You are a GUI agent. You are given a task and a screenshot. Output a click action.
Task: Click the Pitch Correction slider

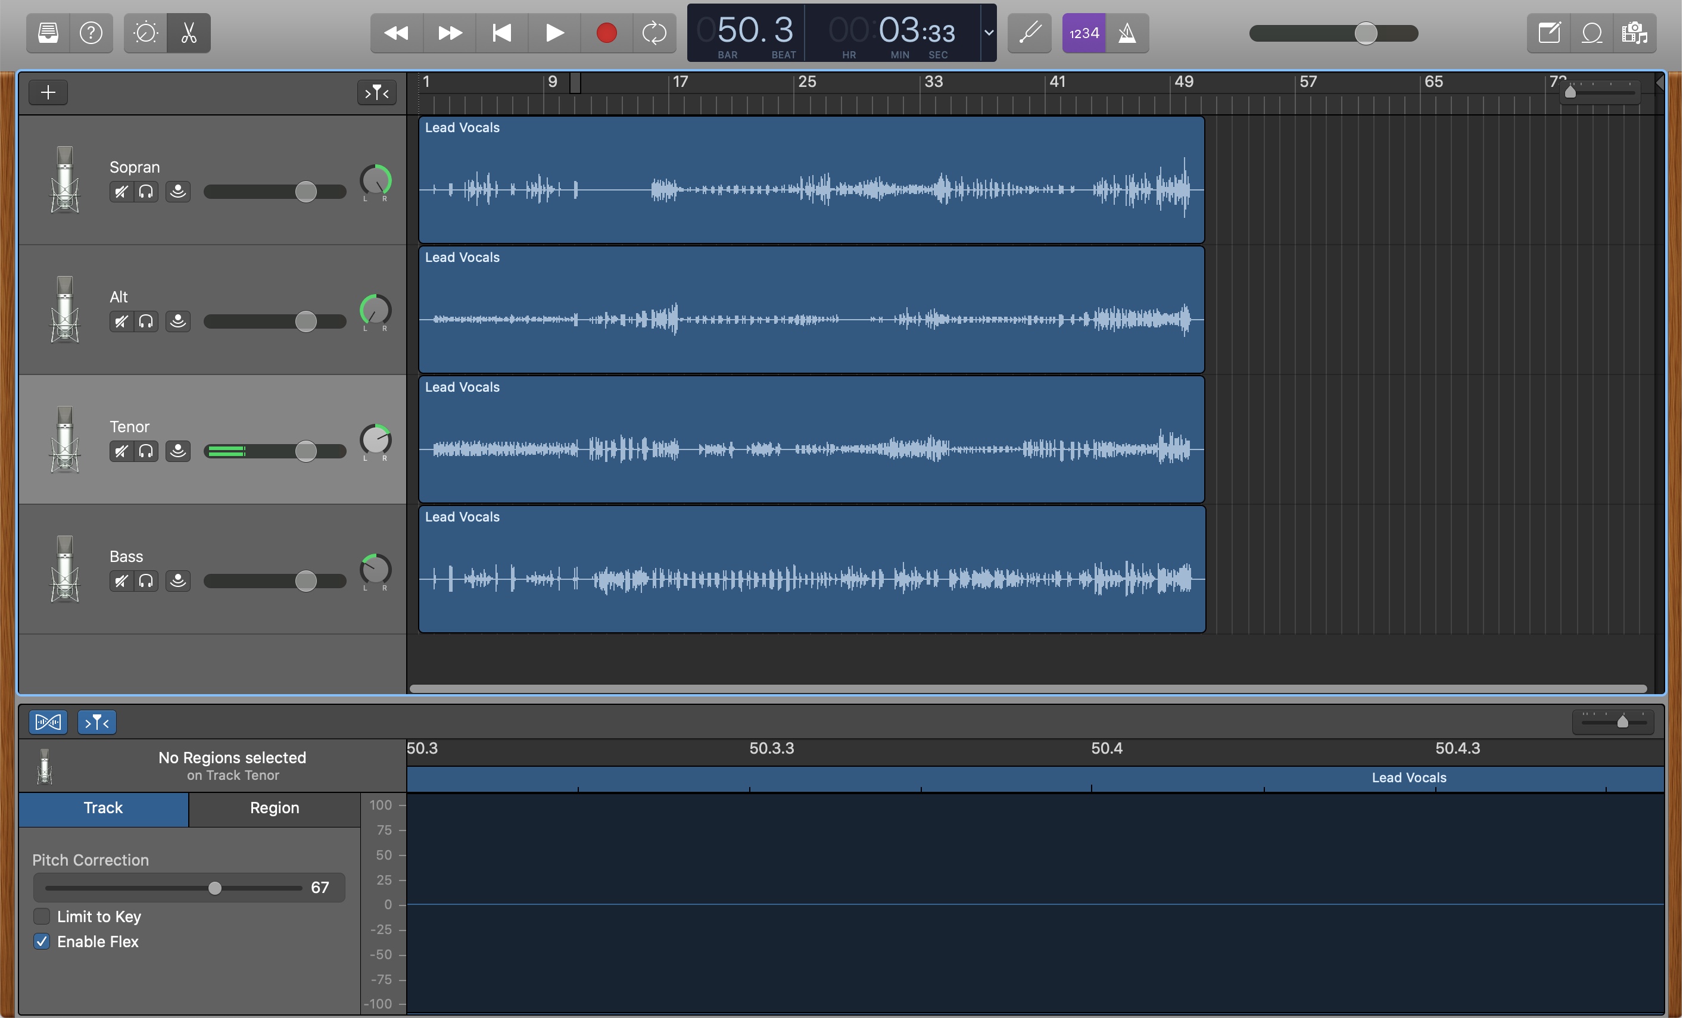tap(214, 888)
